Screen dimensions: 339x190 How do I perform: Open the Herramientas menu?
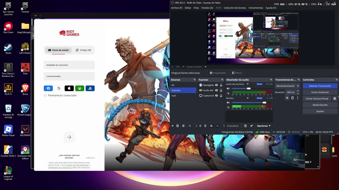tap(256, 8)
